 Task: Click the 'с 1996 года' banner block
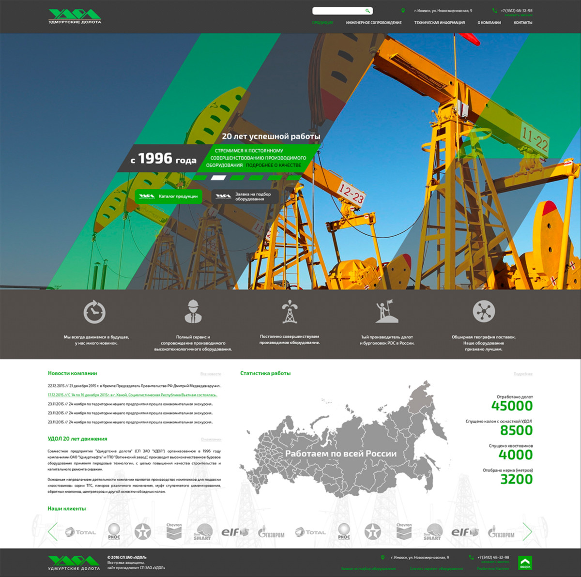click(x=163, y=158)
